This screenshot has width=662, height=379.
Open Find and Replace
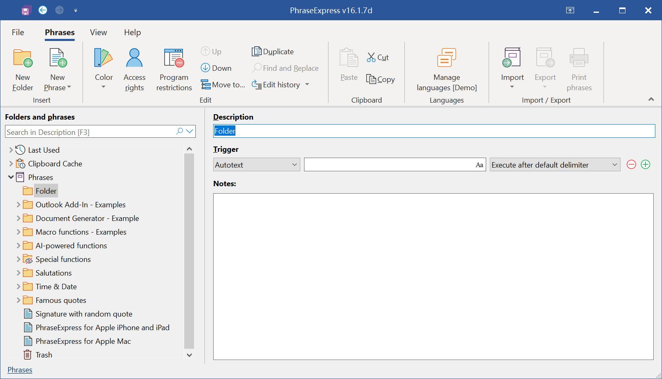[x=285, y=68]
